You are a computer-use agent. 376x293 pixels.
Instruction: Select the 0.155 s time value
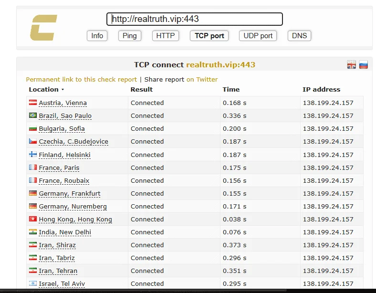point(234,193)
